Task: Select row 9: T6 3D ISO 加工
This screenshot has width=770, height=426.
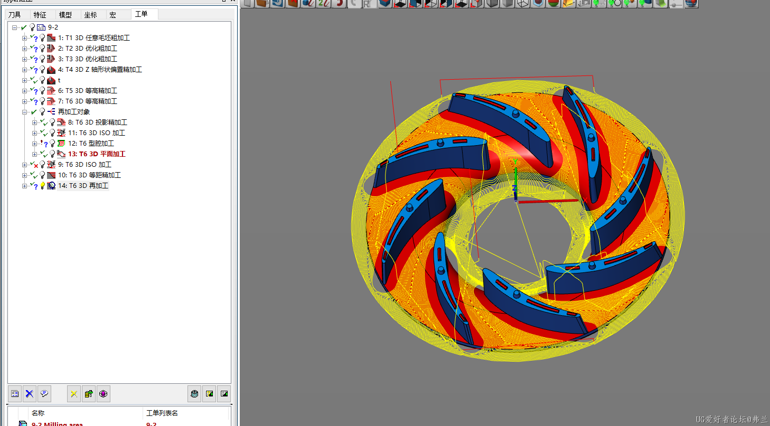Action: pos(84,165)
